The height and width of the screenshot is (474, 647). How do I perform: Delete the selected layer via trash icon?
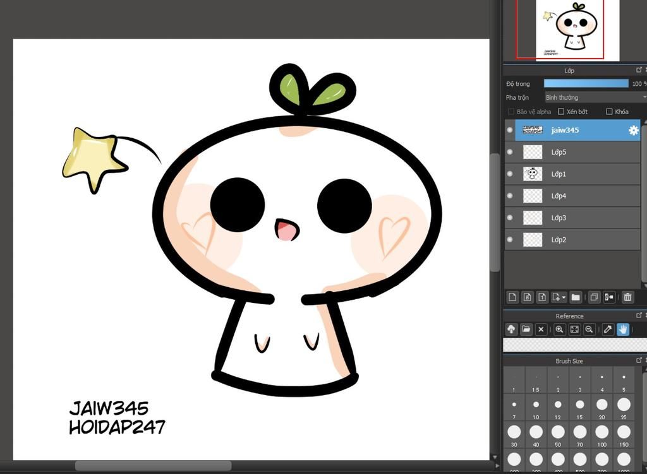(x=627, y=297)
